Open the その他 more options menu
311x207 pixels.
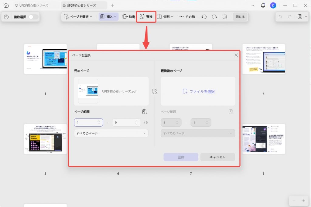pyautogui.click(x=187, y=17)
